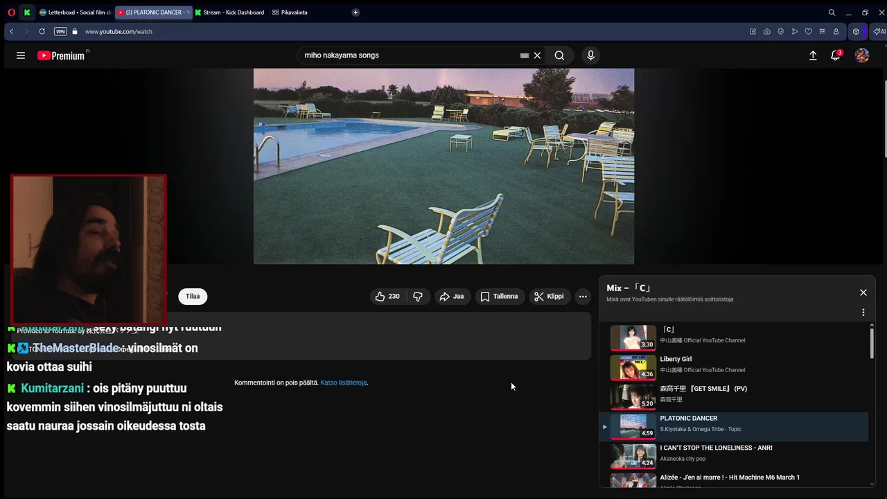The width and height of the screenshot is (887, 499).
Task: Share the video with Jaa button
Action: pyautogui.click(x=453, y=296)
